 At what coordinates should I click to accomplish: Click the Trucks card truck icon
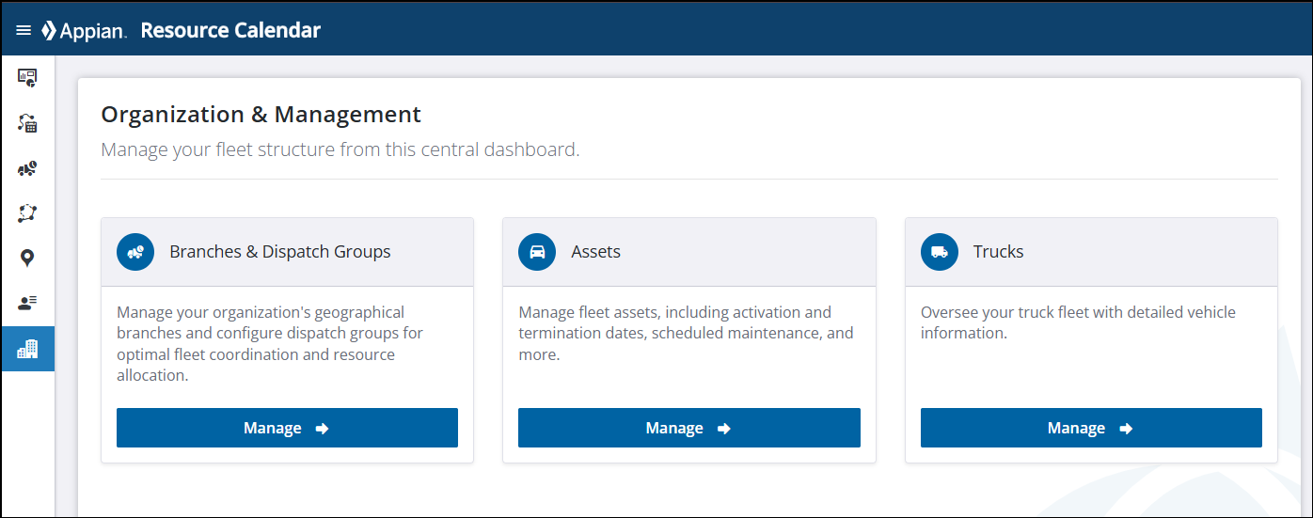(940, 252)
